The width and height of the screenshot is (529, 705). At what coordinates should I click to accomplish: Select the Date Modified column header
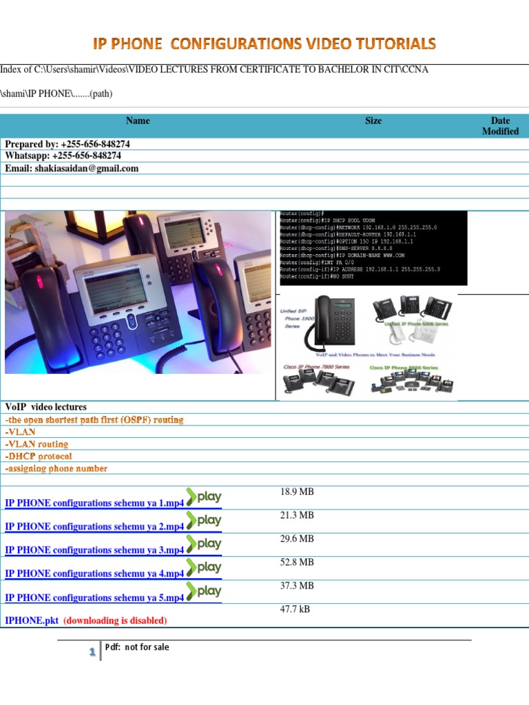(500, 126)
